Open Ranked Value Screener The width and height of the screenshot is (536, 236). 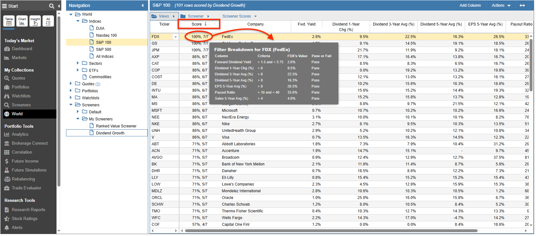pos(116,126)
